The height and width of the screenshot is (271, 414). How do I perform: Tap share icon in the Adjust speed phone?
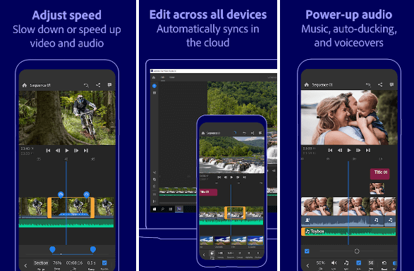click(x=98, y=85)
